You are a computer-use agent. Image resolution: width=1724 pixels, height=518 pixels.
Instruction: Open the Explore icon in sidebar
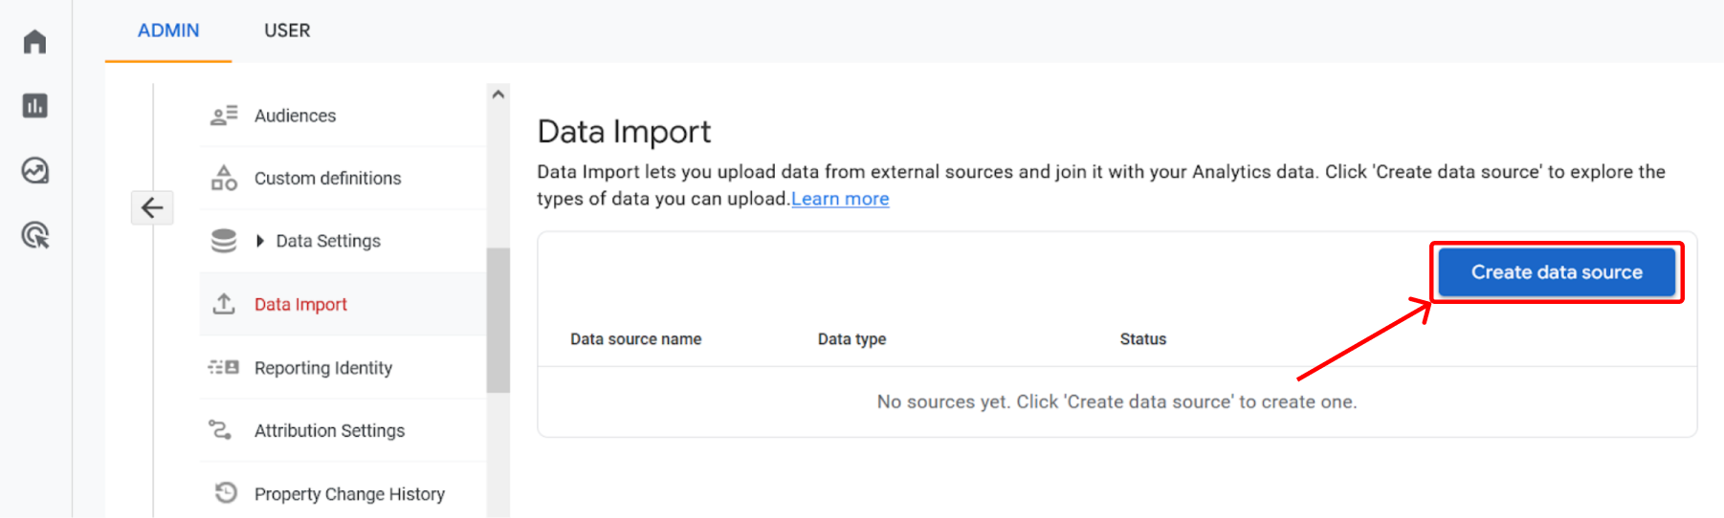[35, 170]
